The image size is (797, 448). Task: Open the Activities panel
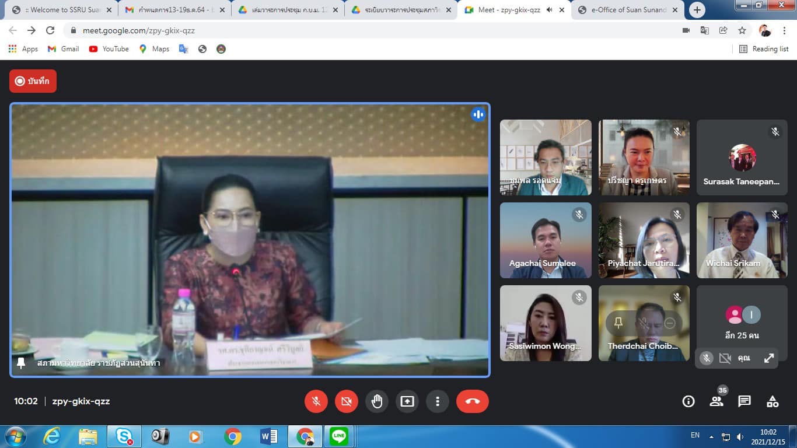pyautogui.click(x=772, y=401)
